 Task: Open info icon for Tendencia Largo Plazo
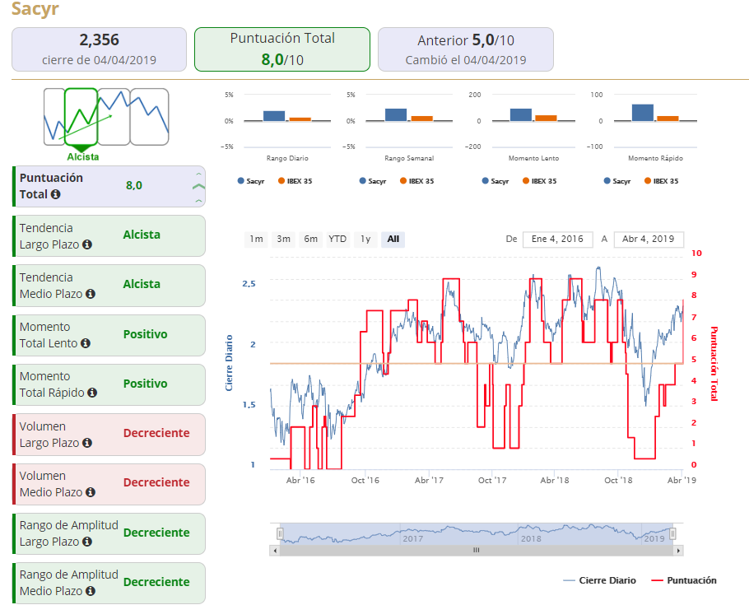(87, 244)
